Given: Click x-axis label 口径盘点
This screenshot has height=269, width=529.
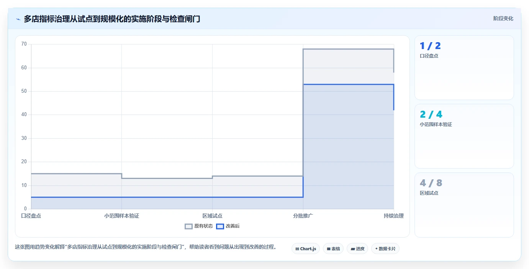Looking at the screenshot, I should click(31, 216).
